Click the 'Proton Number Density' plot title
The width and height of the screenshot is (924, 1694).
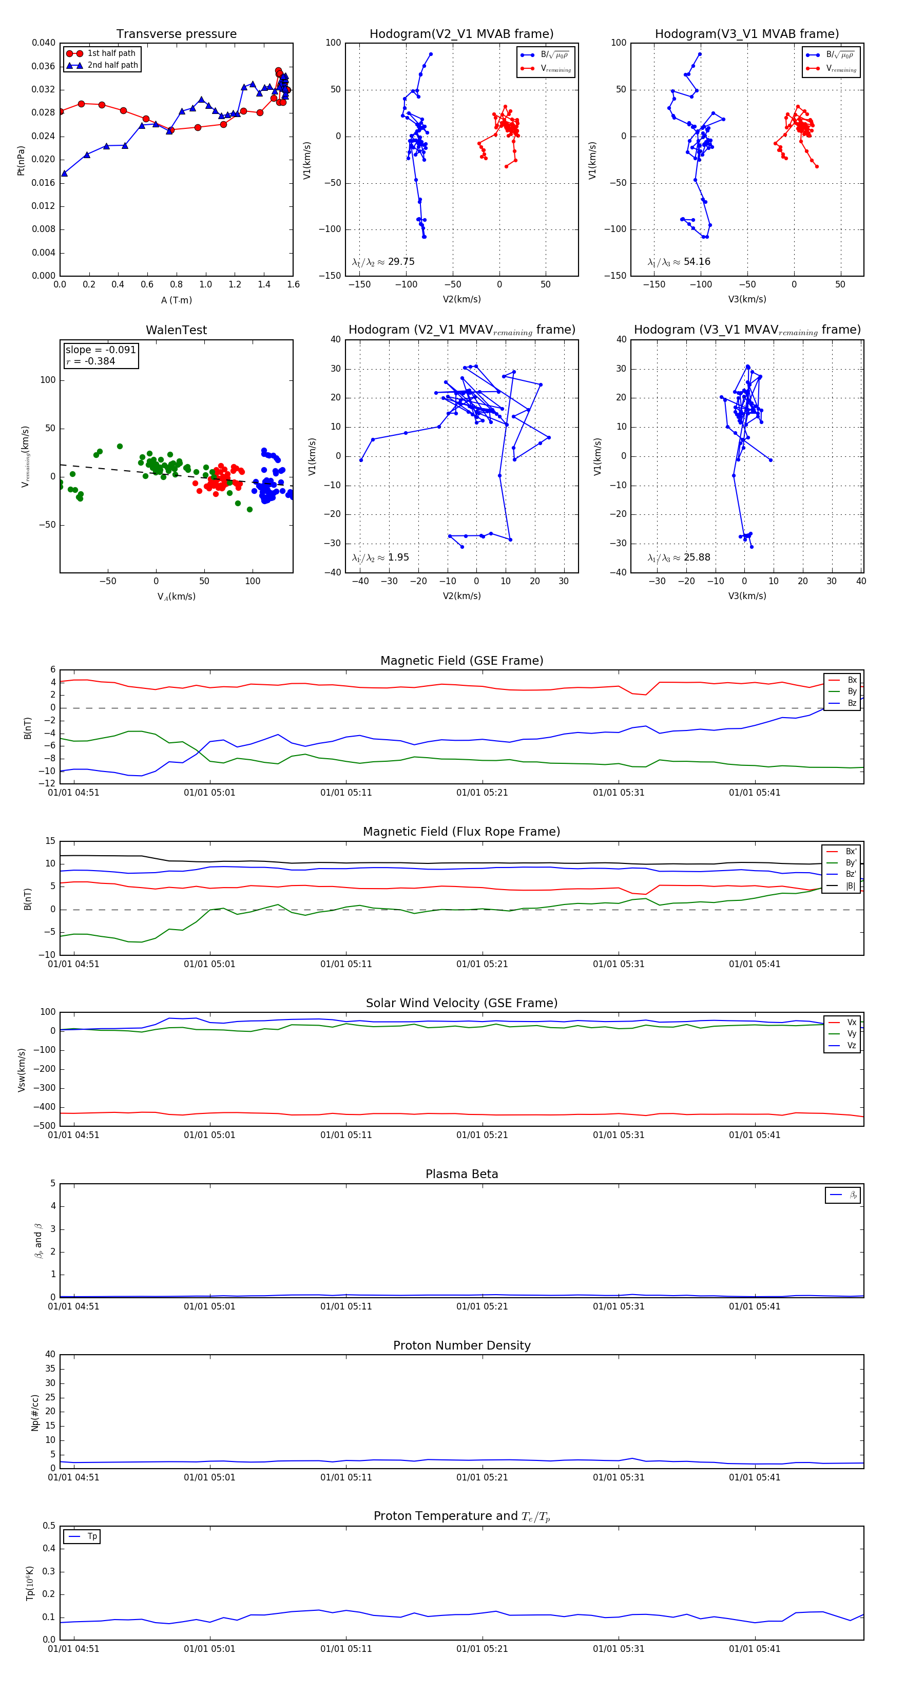pos(461,1345)
